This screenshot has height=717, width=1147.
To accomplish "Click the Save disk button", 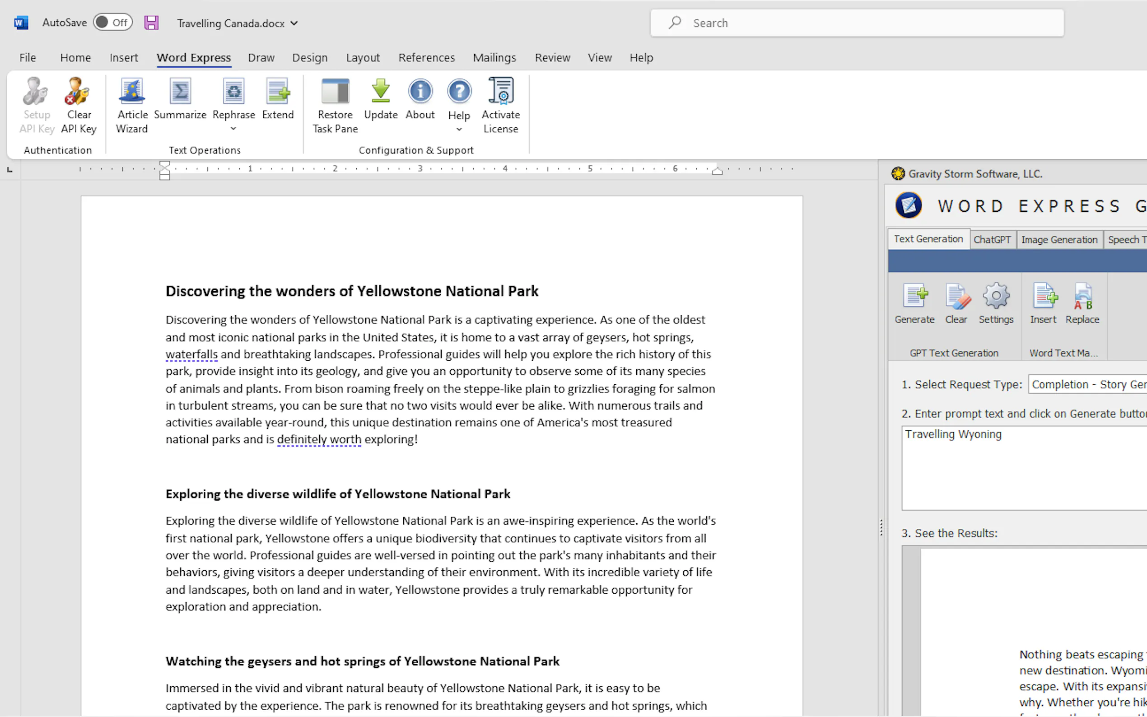I will [x=151, y=23].
